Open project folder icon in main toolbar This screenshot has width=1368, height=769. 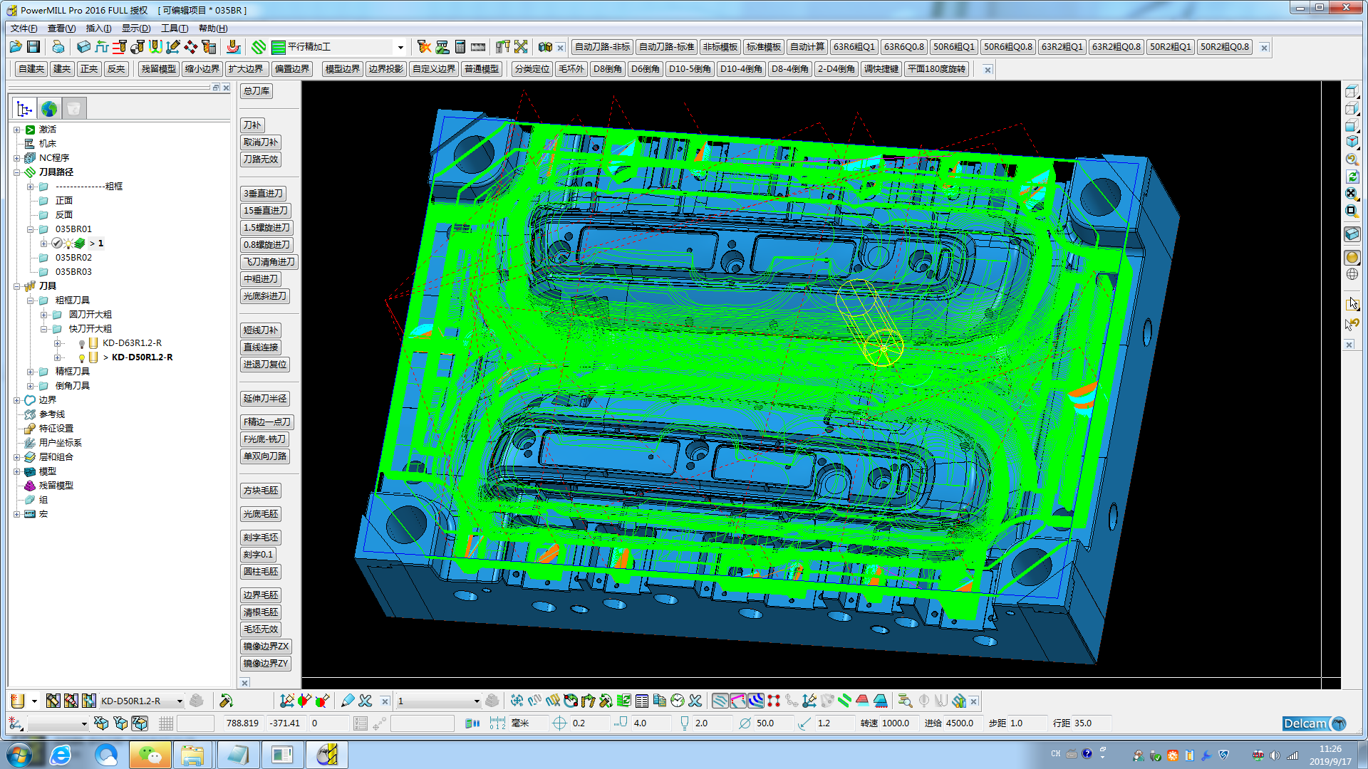[16, 47]
